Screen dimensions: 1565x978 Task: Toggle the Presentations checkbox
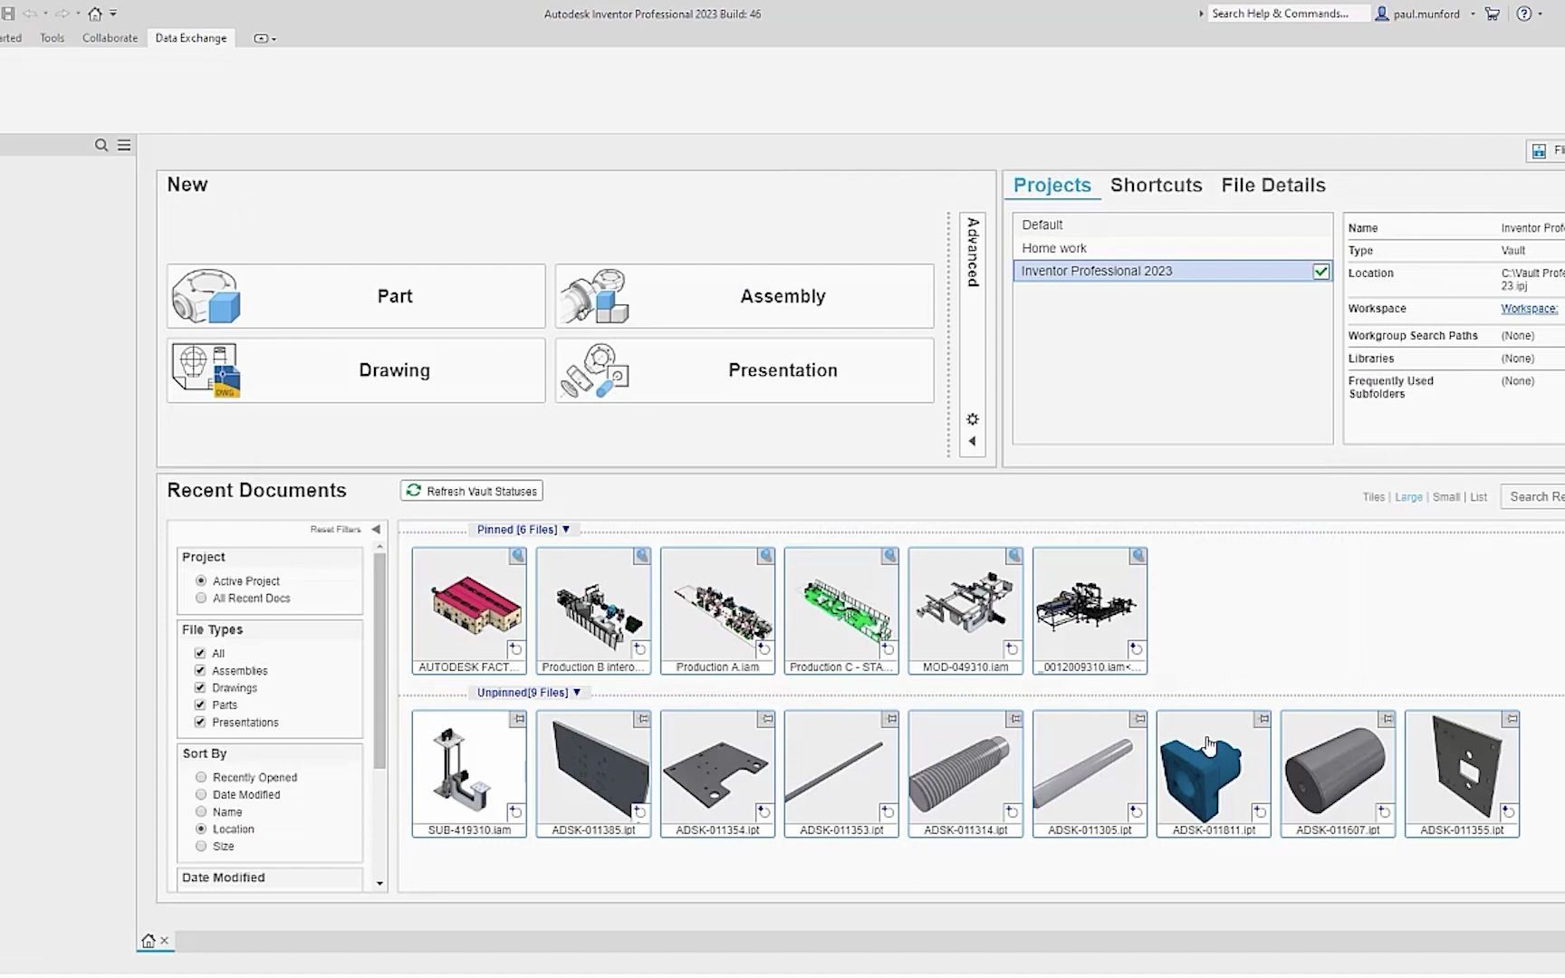point(200,722)
